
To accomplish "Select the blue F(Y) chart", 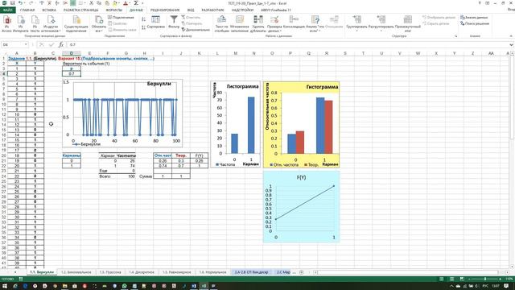I will pyautogui.click(x=301, y=207).
